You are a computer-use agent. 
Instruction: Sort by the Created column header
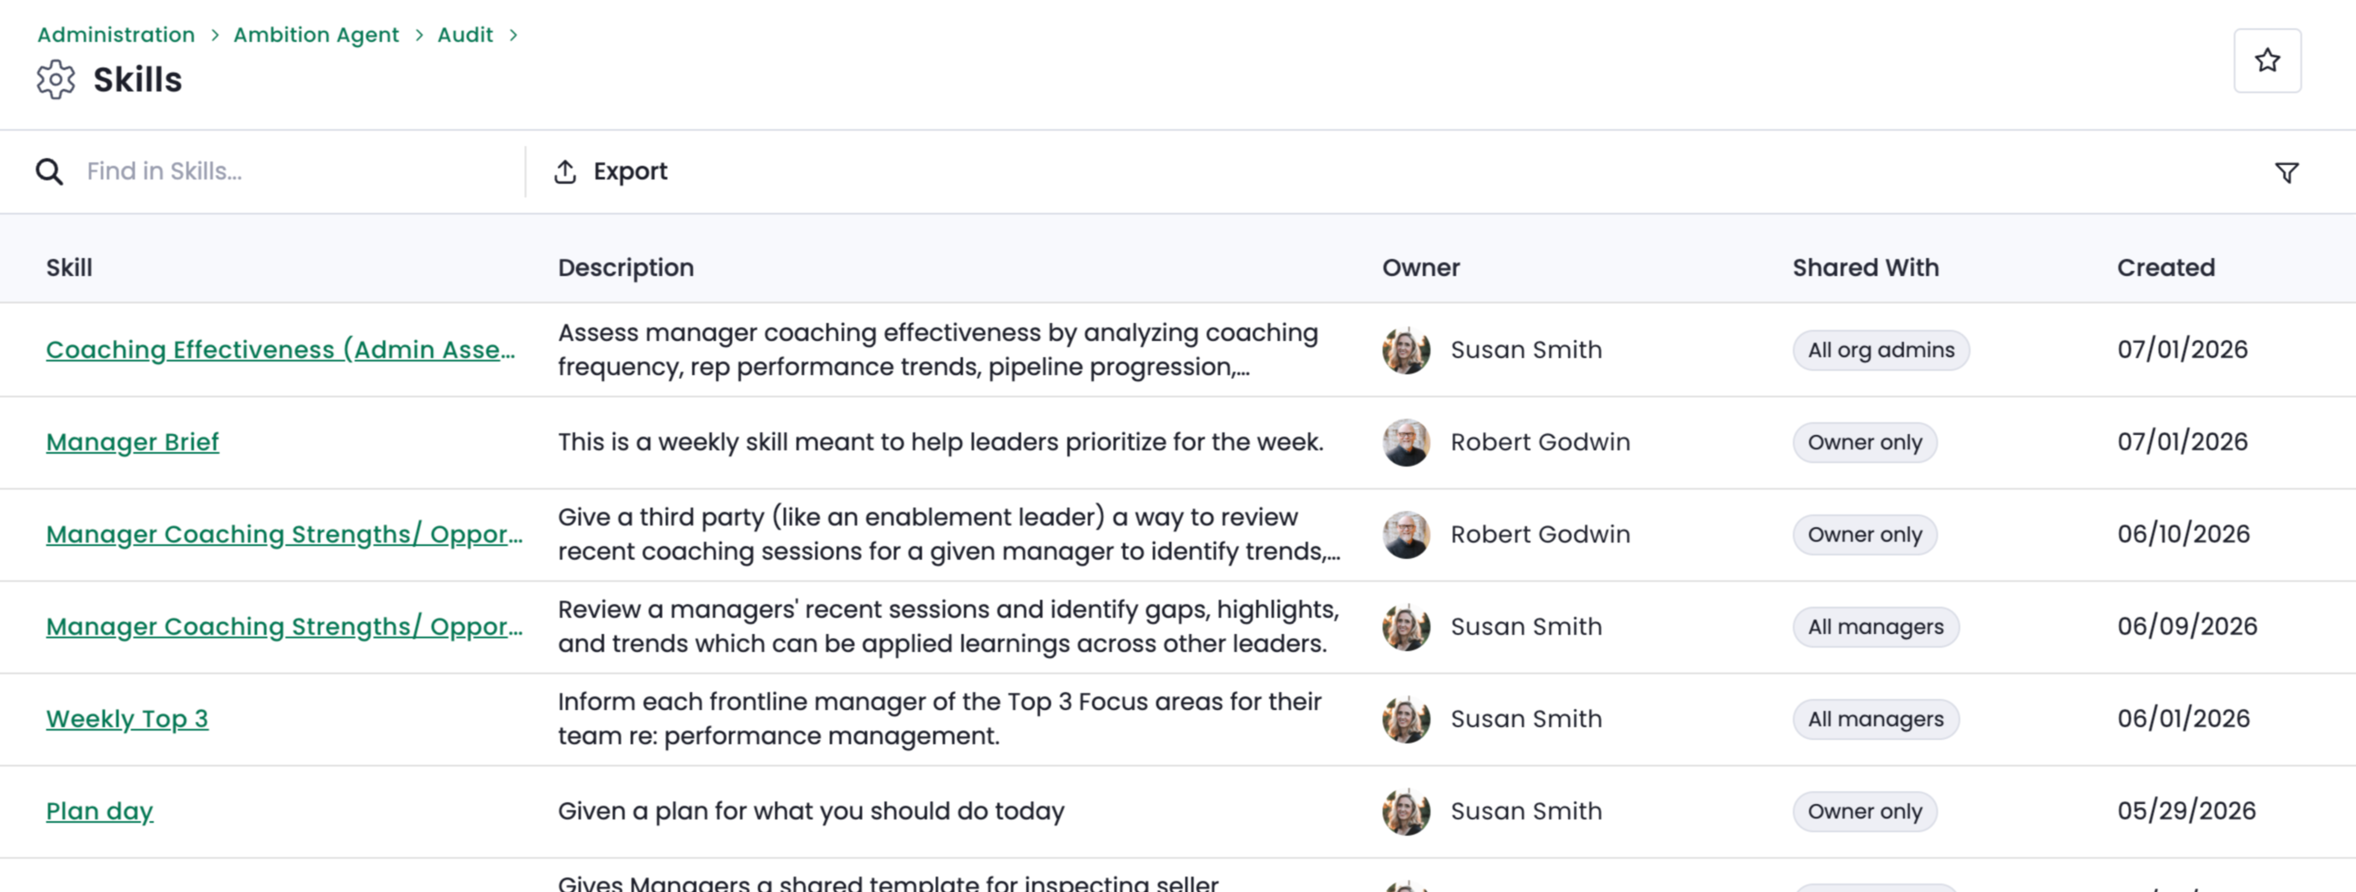2165,267
